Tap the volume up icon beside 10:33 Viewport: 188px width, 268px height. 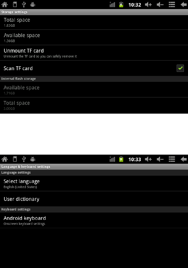[x=148, y=159]
